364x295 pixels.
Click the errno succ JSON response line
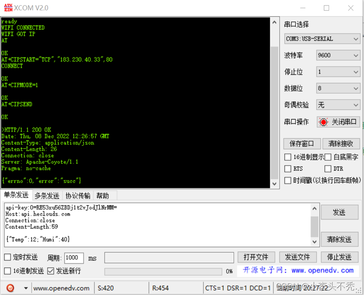coord(42,181)
